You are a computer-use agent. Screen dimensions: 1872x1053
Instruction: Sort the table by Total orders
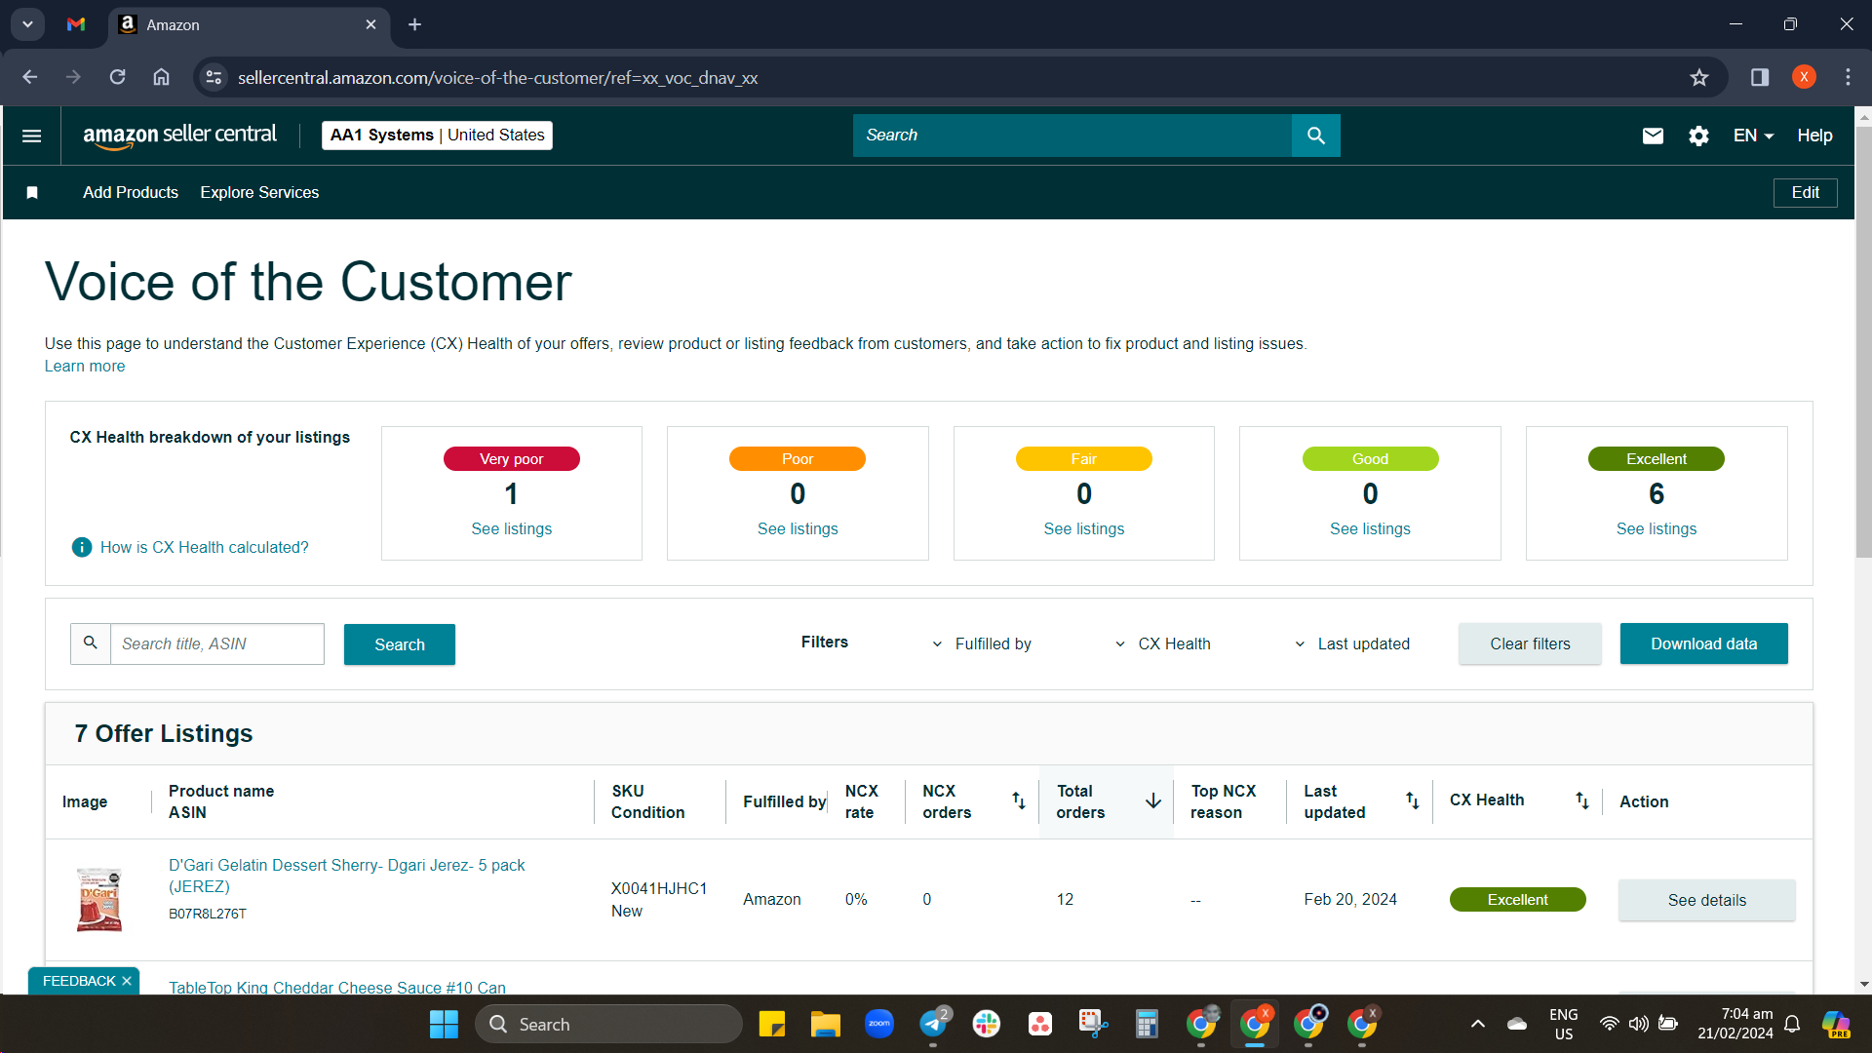point(1152,800)
